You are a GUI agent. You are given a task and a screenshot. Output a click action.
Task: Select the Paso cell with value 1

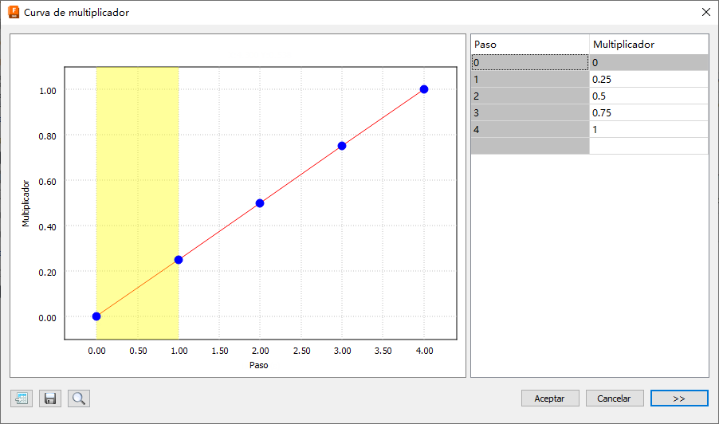[530, 79]
